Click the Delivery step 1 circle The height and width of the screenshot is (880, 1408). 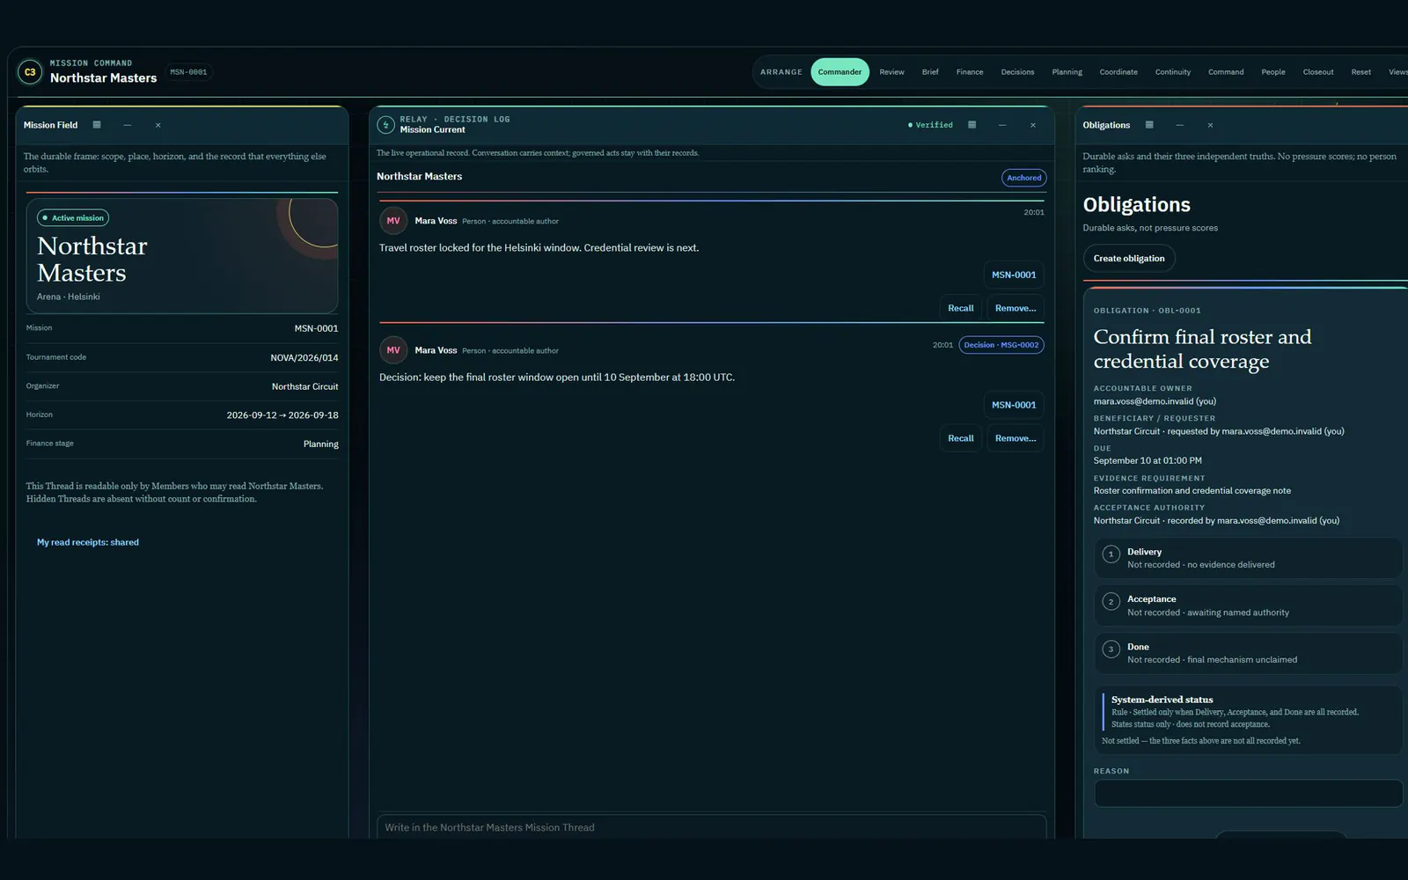[1111, 554]
